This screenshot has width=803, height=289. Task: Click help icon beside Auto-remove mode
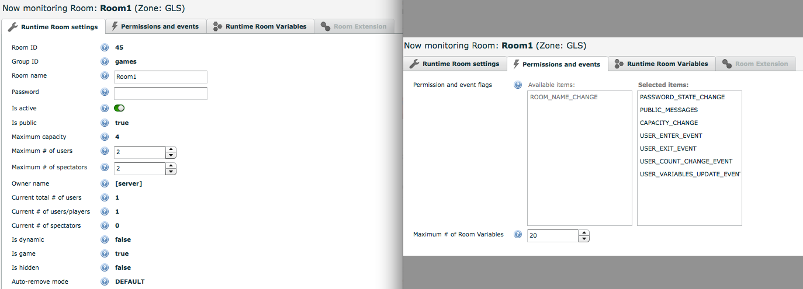(x=105, y=282)
